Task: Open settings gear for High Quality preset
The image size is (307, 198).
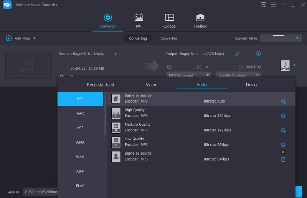Action: pyautogui.click(x=283, y=116)
